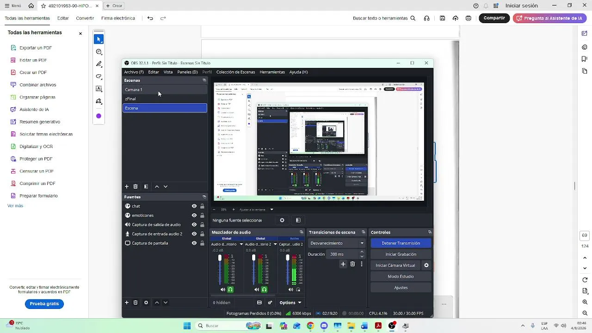The width and height of the screenshot is (592, 333).
Task: Switch to Acrobat's Convertir tab
Action: coord(85,18)
